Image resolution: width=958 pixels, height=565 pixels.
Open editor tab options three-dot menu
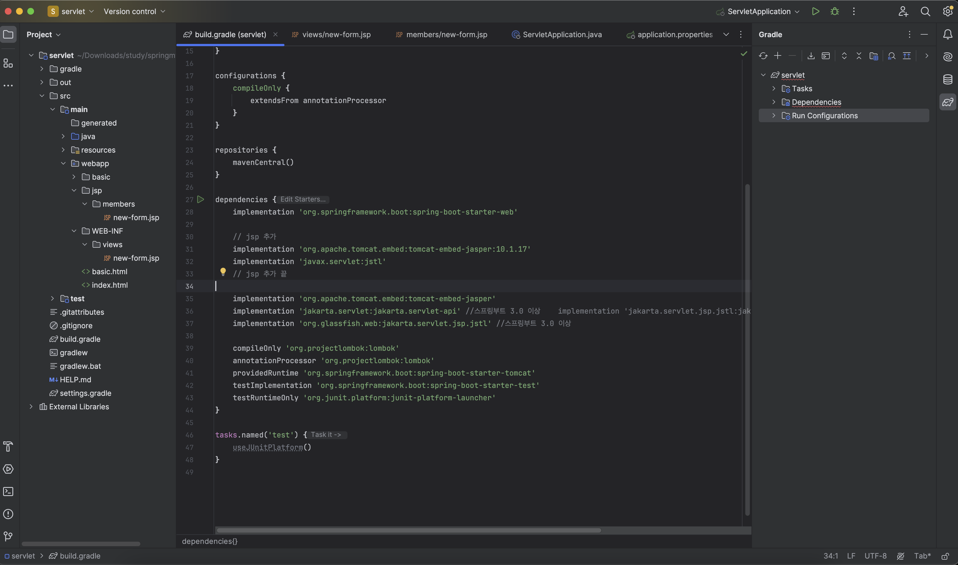741,35
